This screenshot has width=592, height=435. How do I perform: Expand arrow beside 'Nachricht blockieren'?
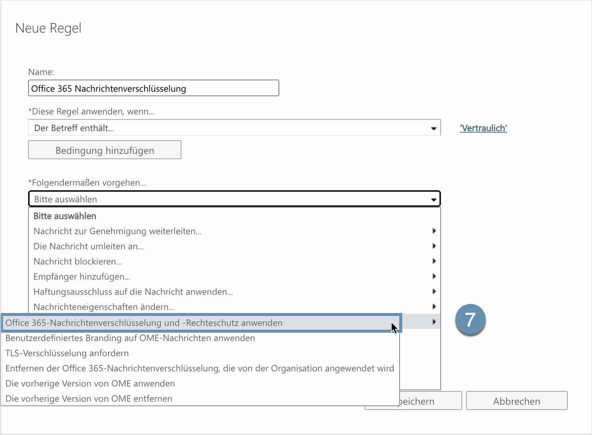434,261
